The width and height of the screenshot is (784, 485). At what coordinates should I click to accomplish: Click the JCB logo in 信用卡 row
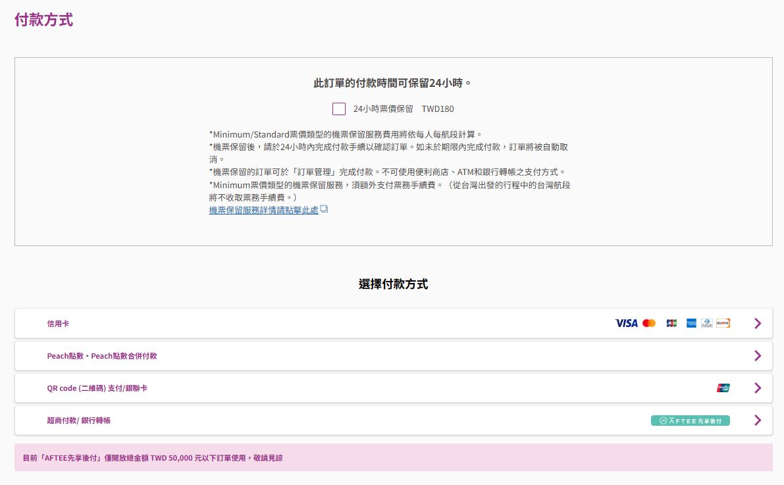click(671, 324)
